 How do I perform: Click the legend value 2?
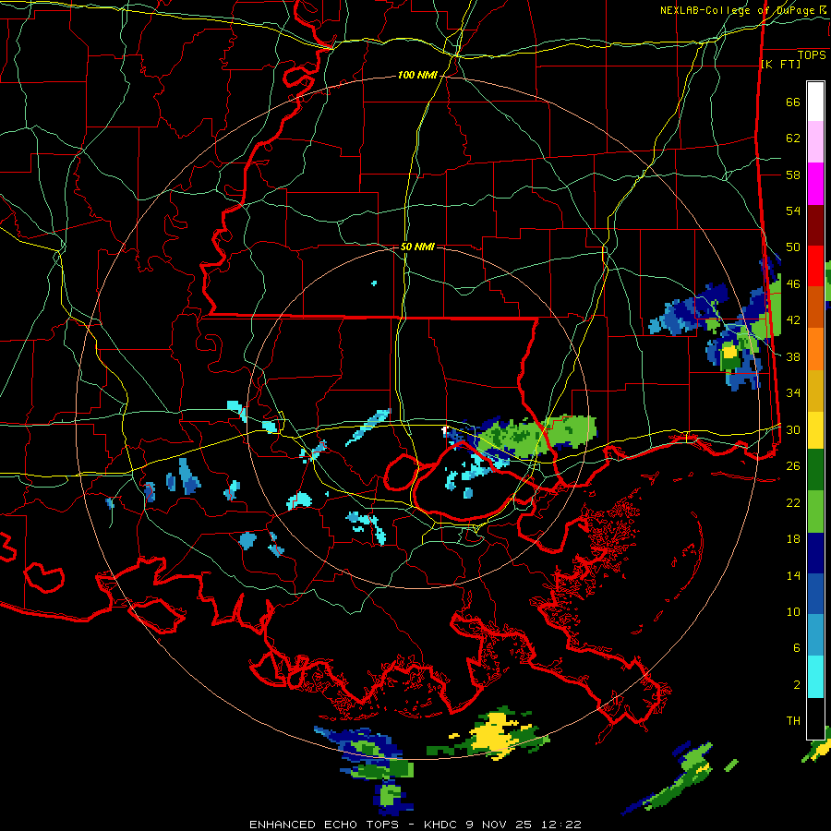point(797,685)
